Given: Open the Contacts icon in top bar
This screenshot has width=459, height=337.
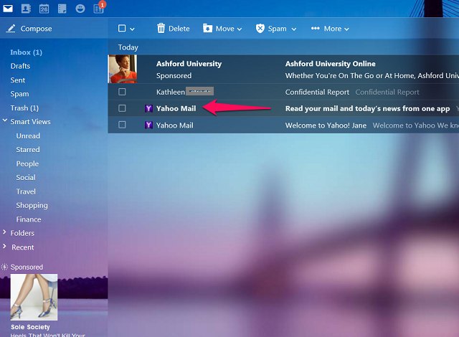Looking at the screenshot, I should click(26, 9).
